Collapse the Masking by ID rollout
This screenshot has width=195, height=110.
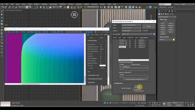pos(119,83)
